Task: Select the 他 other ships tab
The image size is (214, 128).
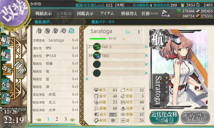Action: click(x=71, y=31)
